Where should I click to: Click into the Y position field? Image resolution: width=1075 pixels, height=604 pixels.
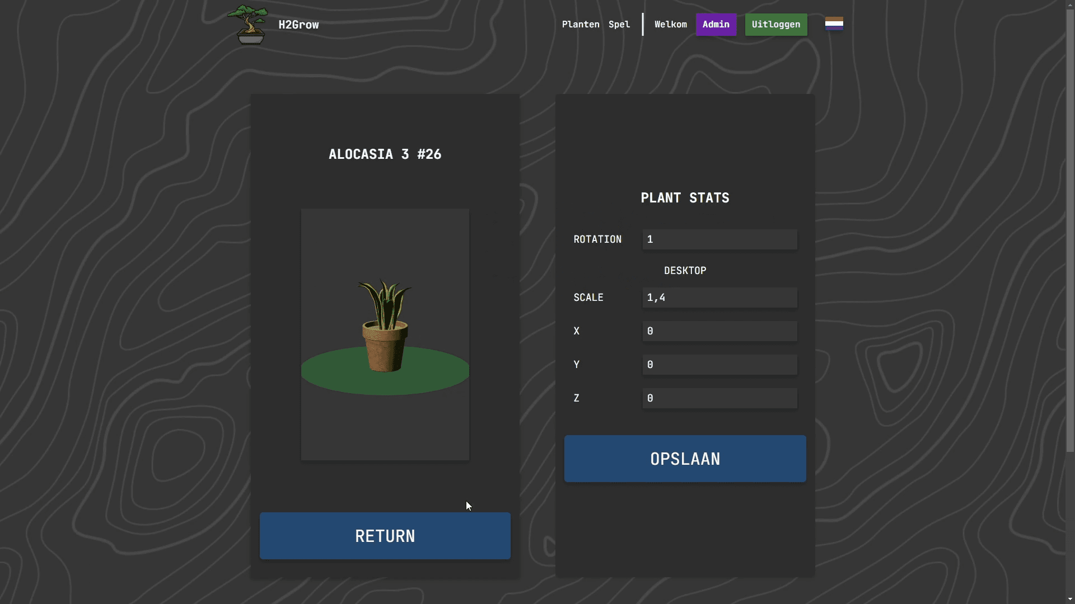click(719, 365)
